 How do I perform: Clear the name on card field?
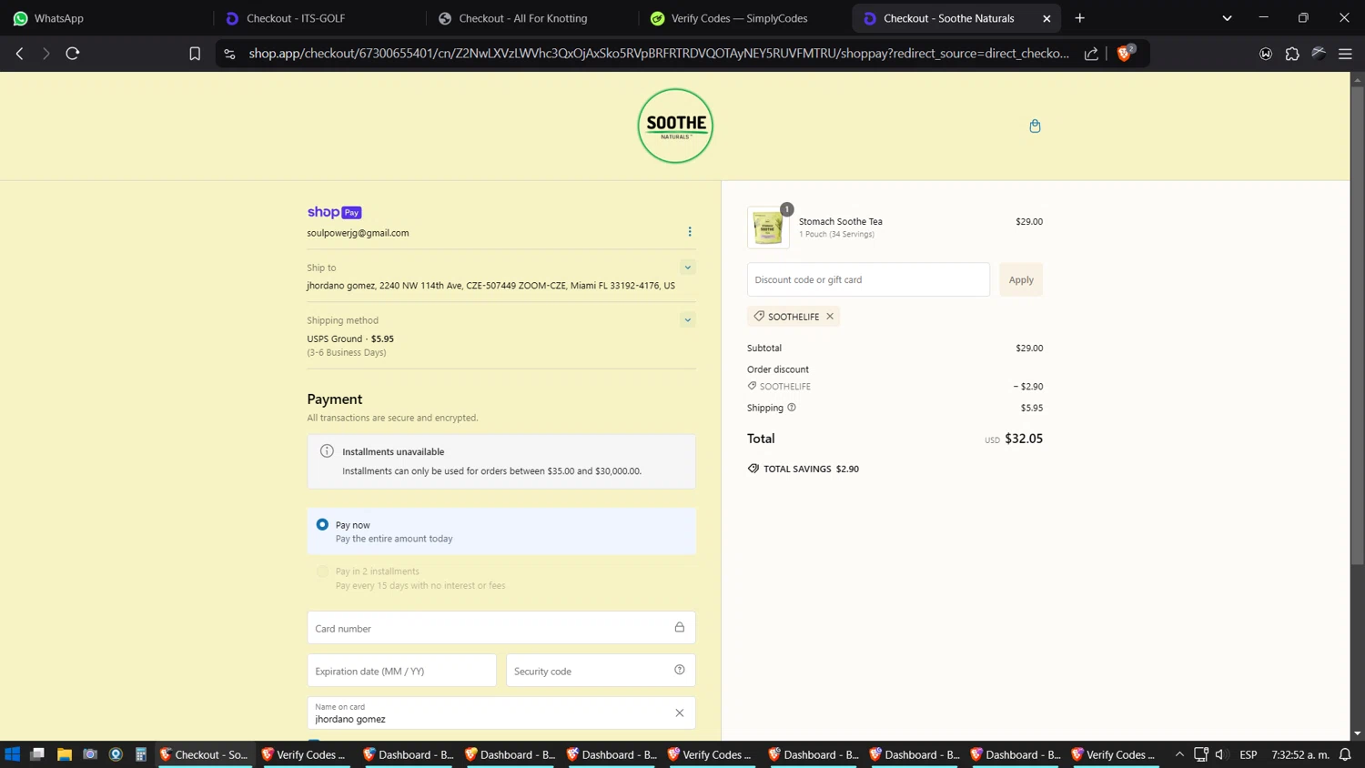click(680, 713)
